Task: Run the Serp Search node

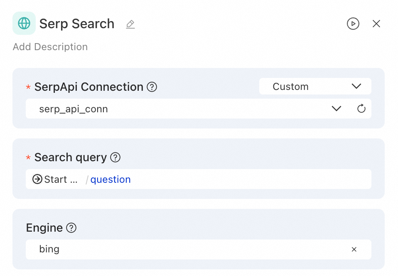Action: (353, 24)
